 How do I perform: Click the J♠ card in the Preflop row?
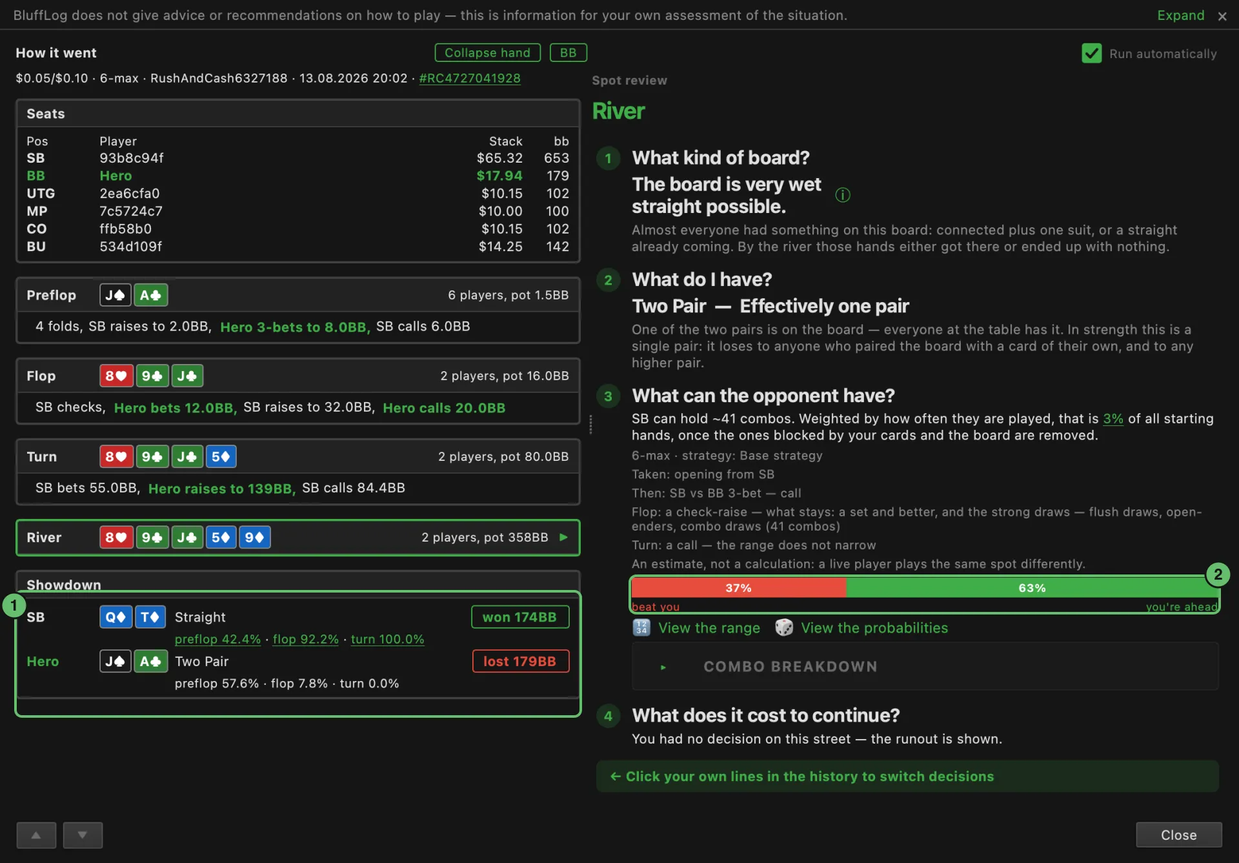click(x=116, y=295)
